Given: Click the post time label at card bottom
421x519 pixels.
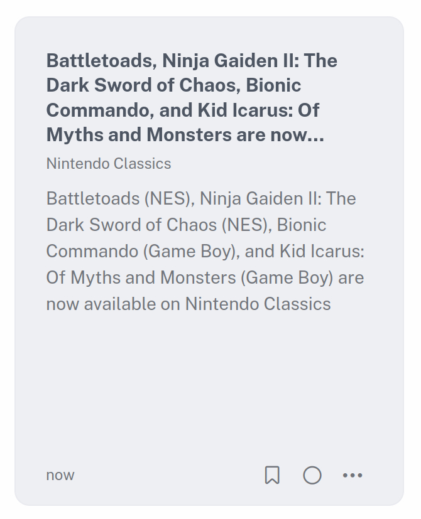Looking at the screenshot, I should (60, 475).
